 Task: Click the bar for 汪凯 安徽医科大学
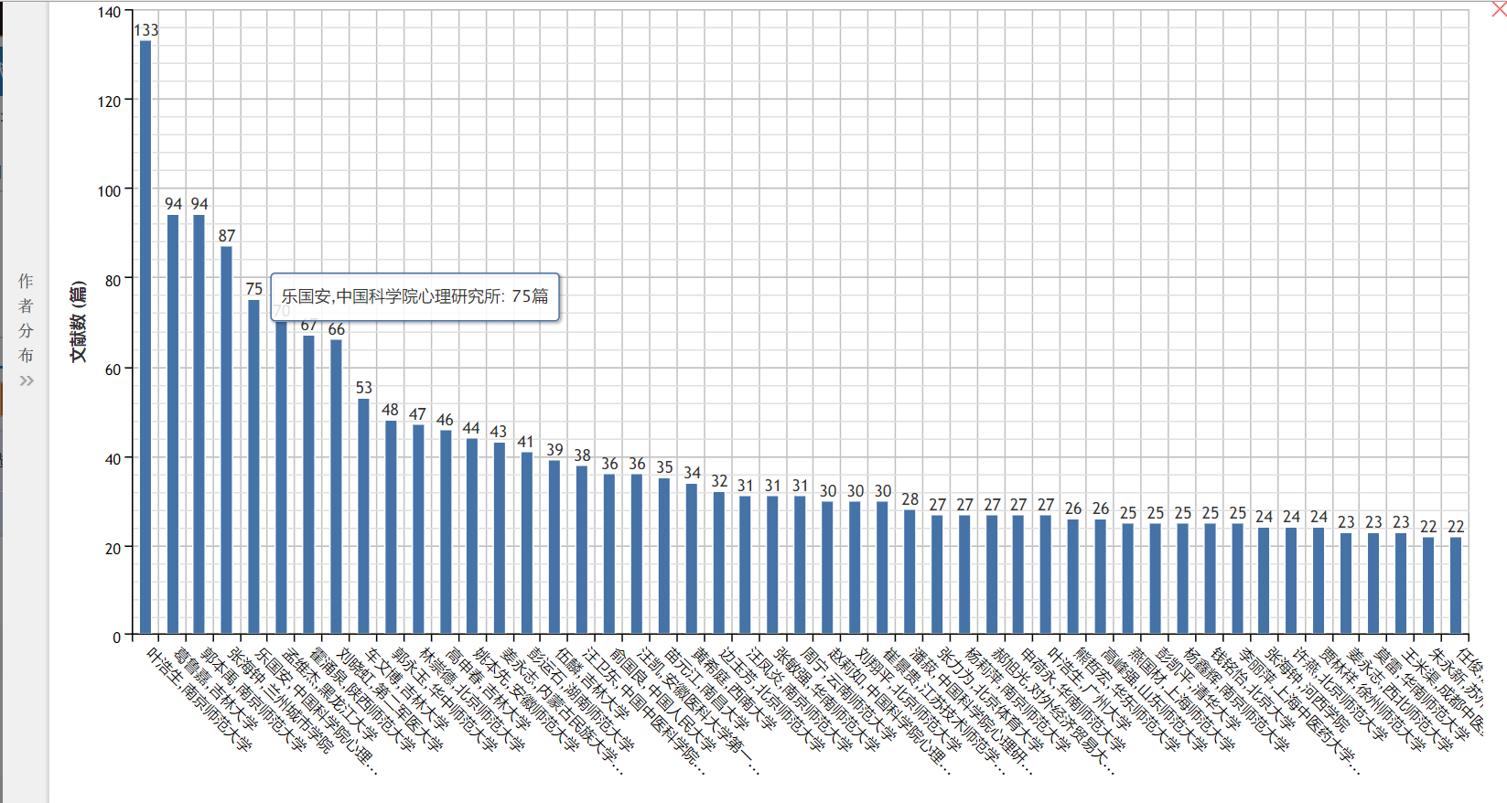(637, 554)
